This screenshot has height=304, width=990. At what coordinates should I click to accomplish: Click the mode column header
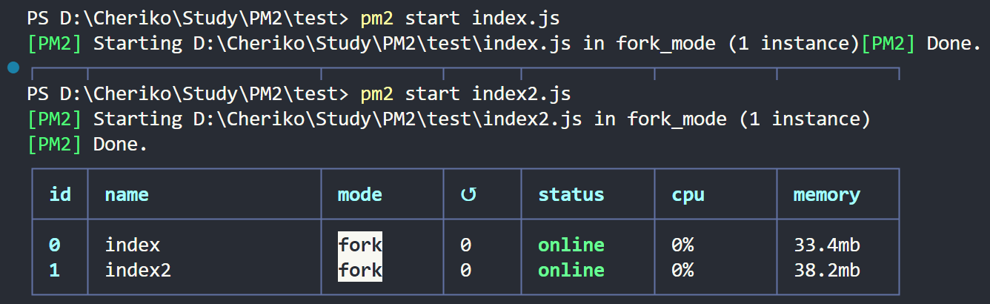pos(360,195)
